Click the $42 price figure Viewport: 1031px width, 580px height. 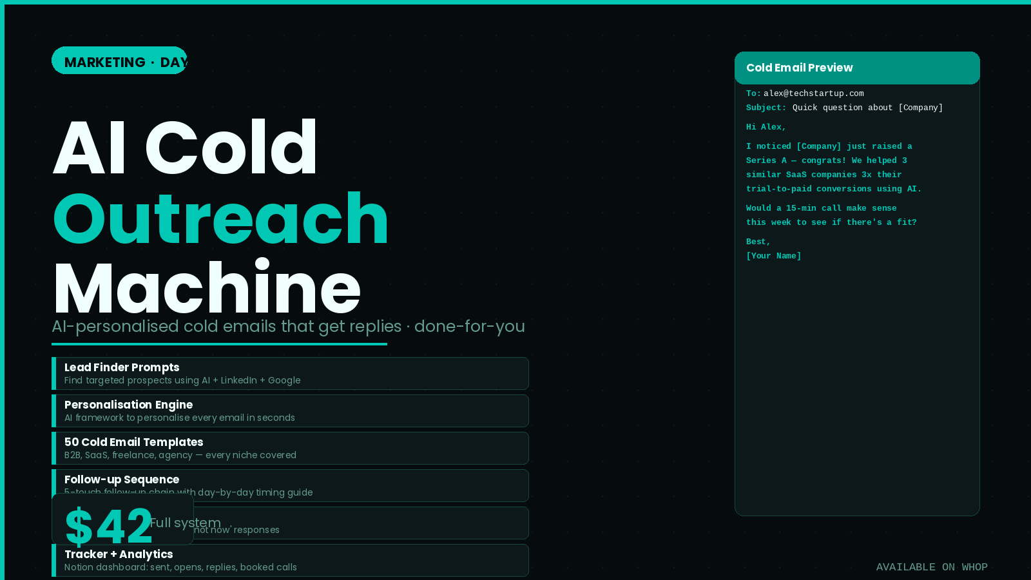coord(108,527)
